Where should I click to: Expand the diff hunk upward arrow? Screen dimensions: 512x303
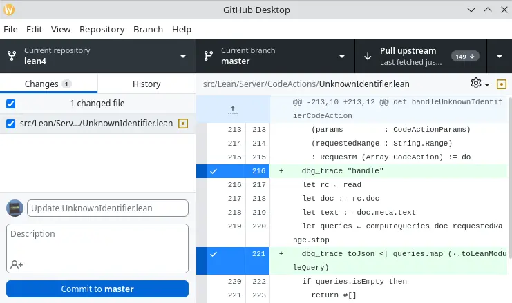232,109
